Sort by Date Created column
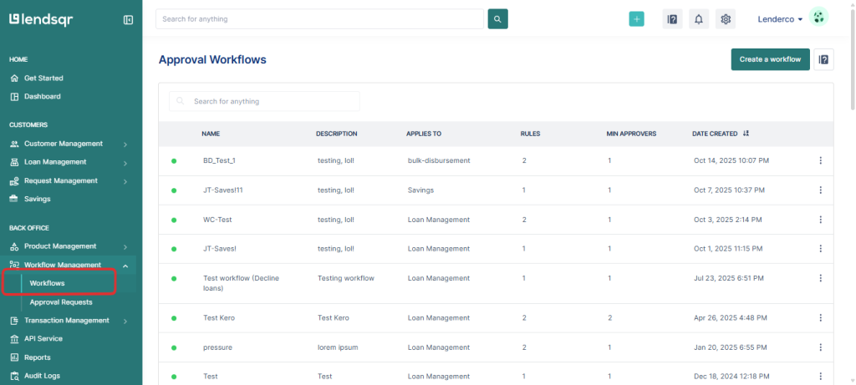 pyautogui.click(x=746, y=134)
